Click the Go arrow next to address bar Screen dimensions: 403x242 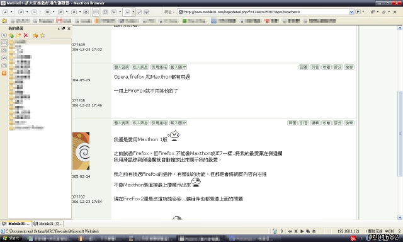[358, 12]
